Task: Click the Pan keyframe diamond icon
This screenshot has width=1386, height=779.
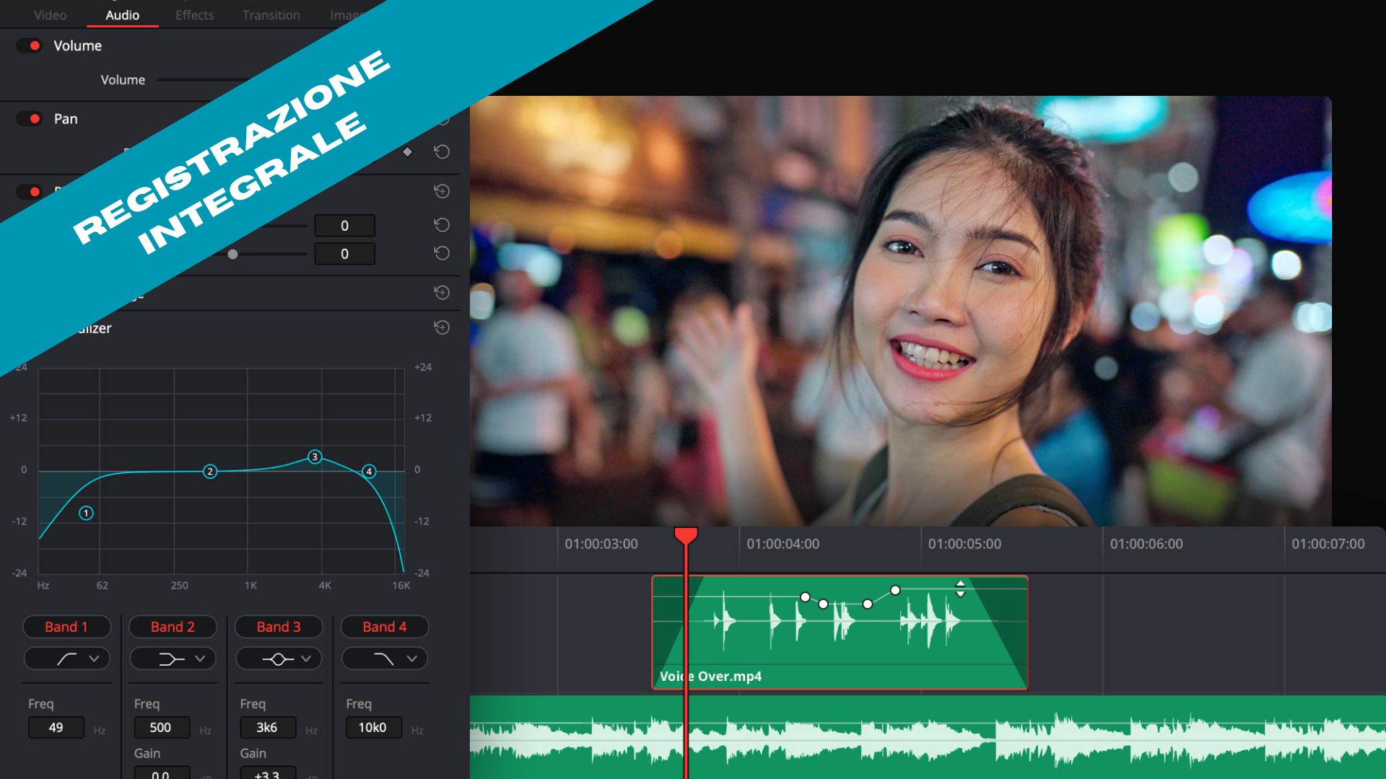Action: (x=407, y=152)
